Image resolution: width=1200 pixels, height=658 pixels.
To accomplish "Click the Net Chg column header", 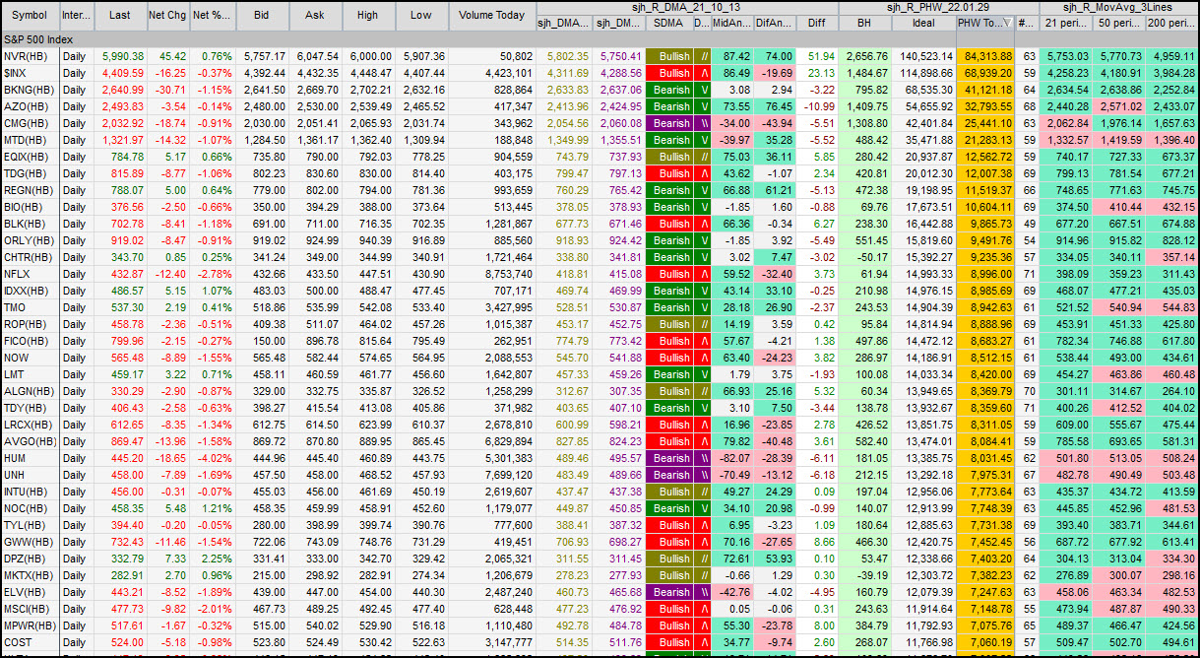I will pos(168,15).
